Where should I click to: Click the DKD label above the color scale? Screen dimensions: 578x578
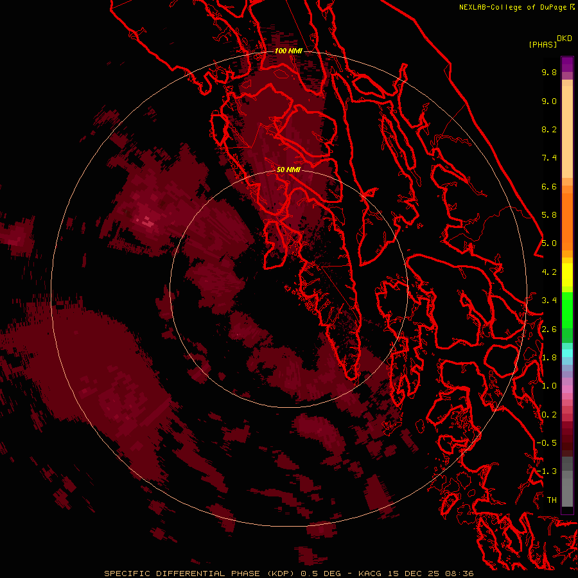pyautogui.click(x=565, y=39)
